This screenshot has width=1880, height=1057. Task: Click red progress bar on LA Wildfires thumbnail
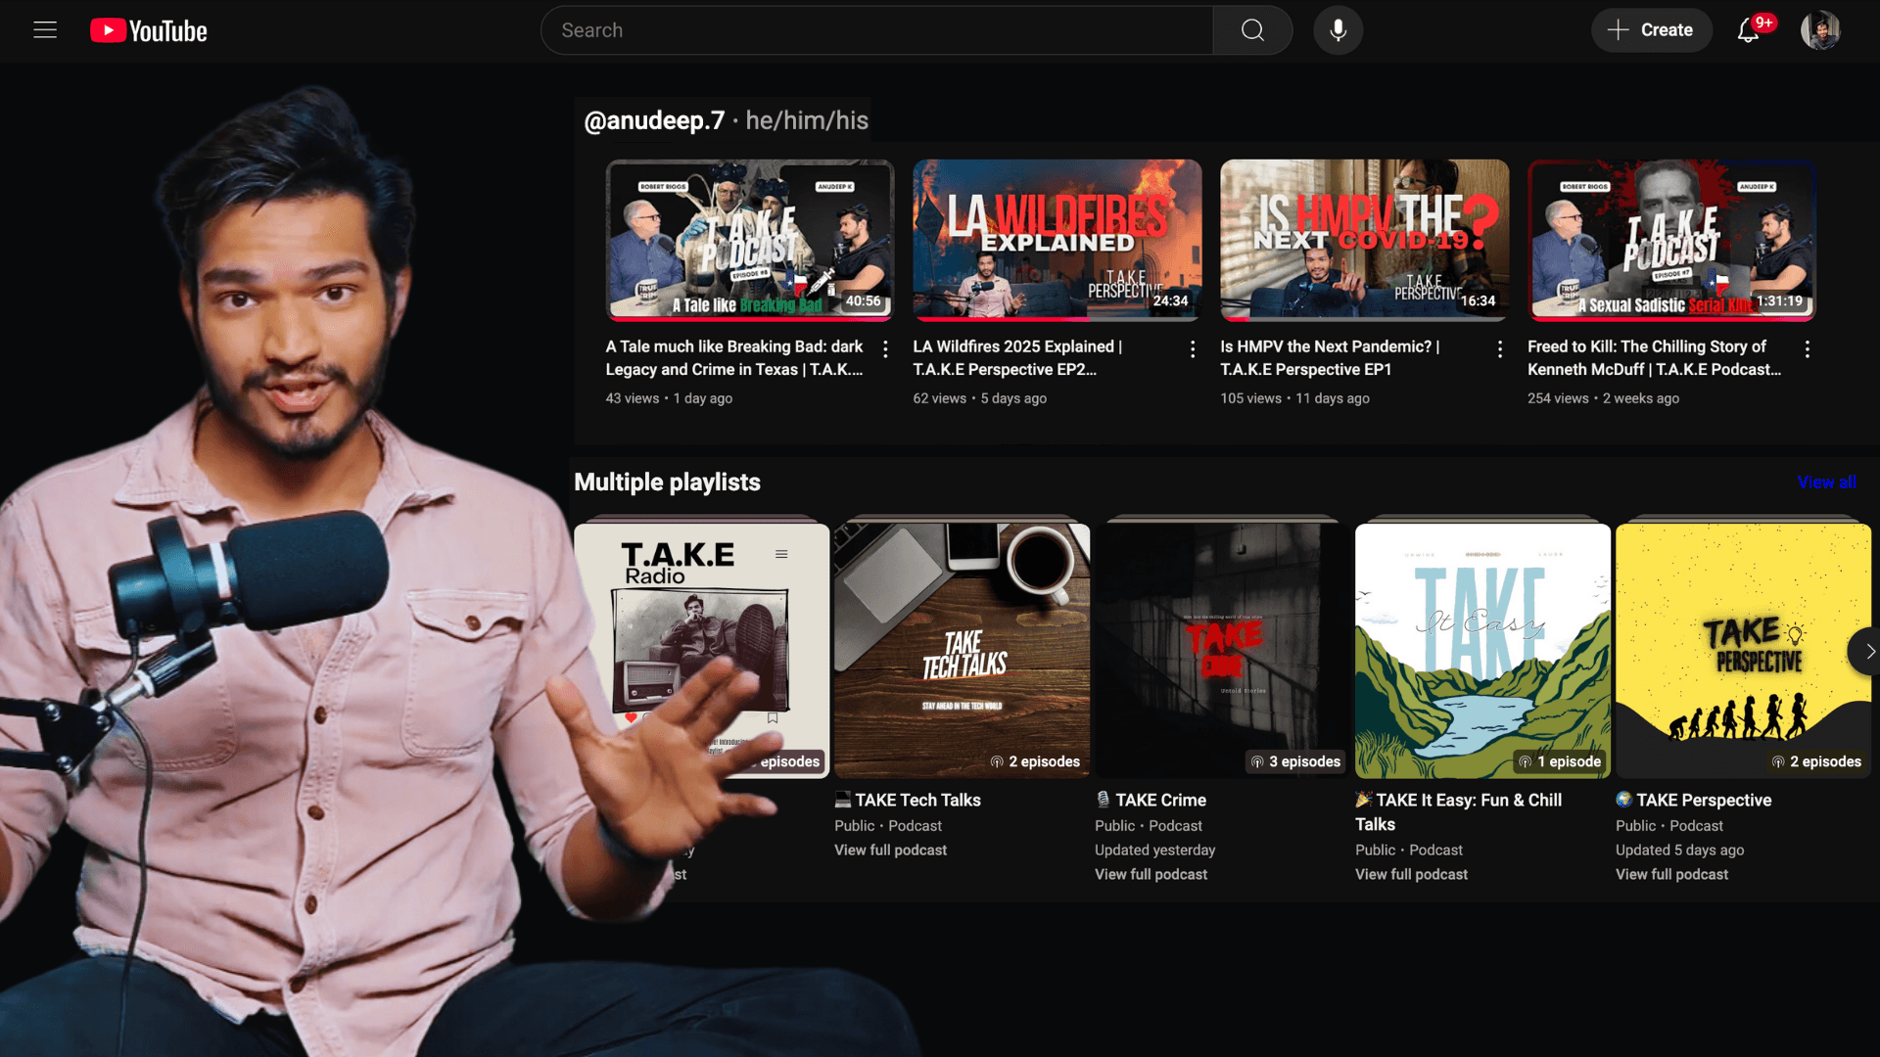1001,319
